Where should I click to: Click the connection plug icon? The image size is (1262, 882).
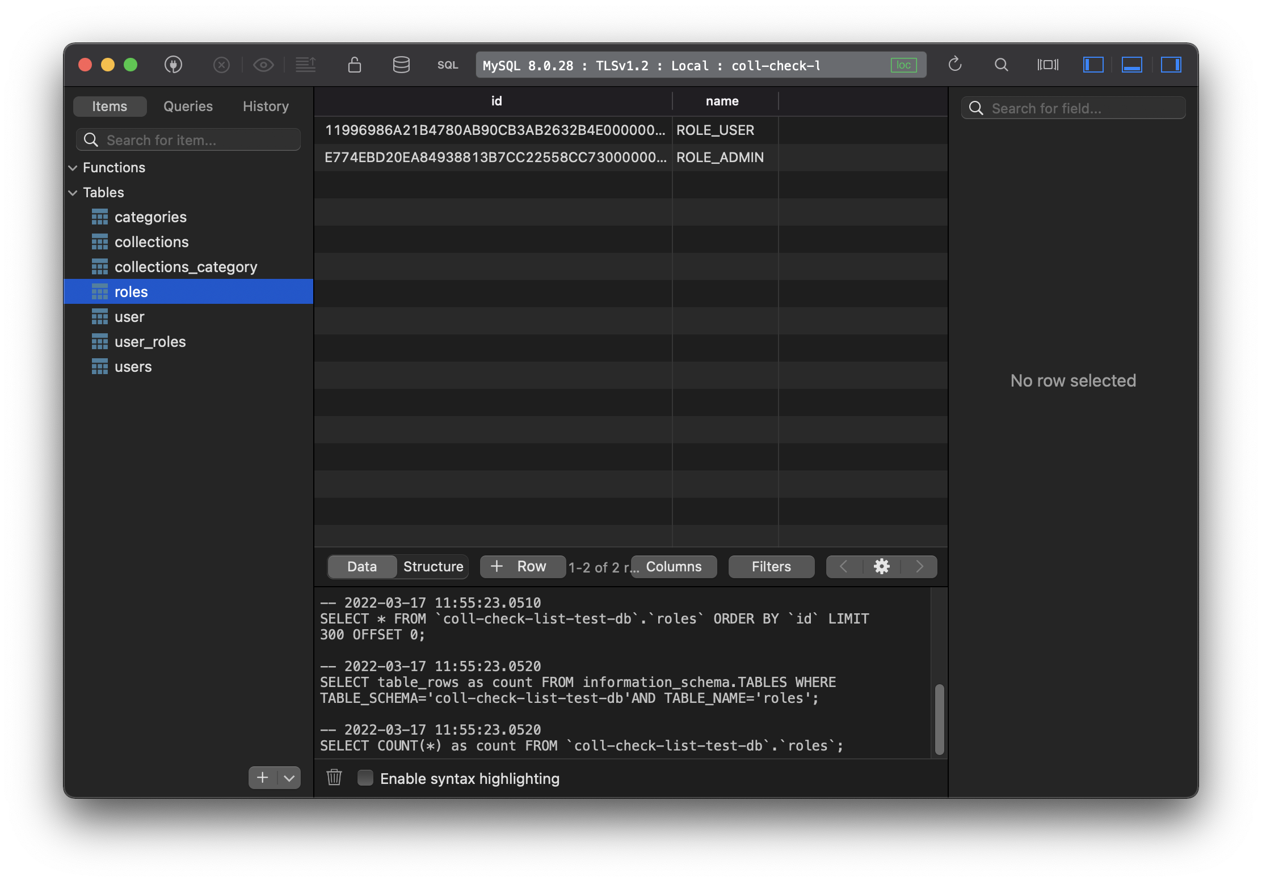point(173,65)
